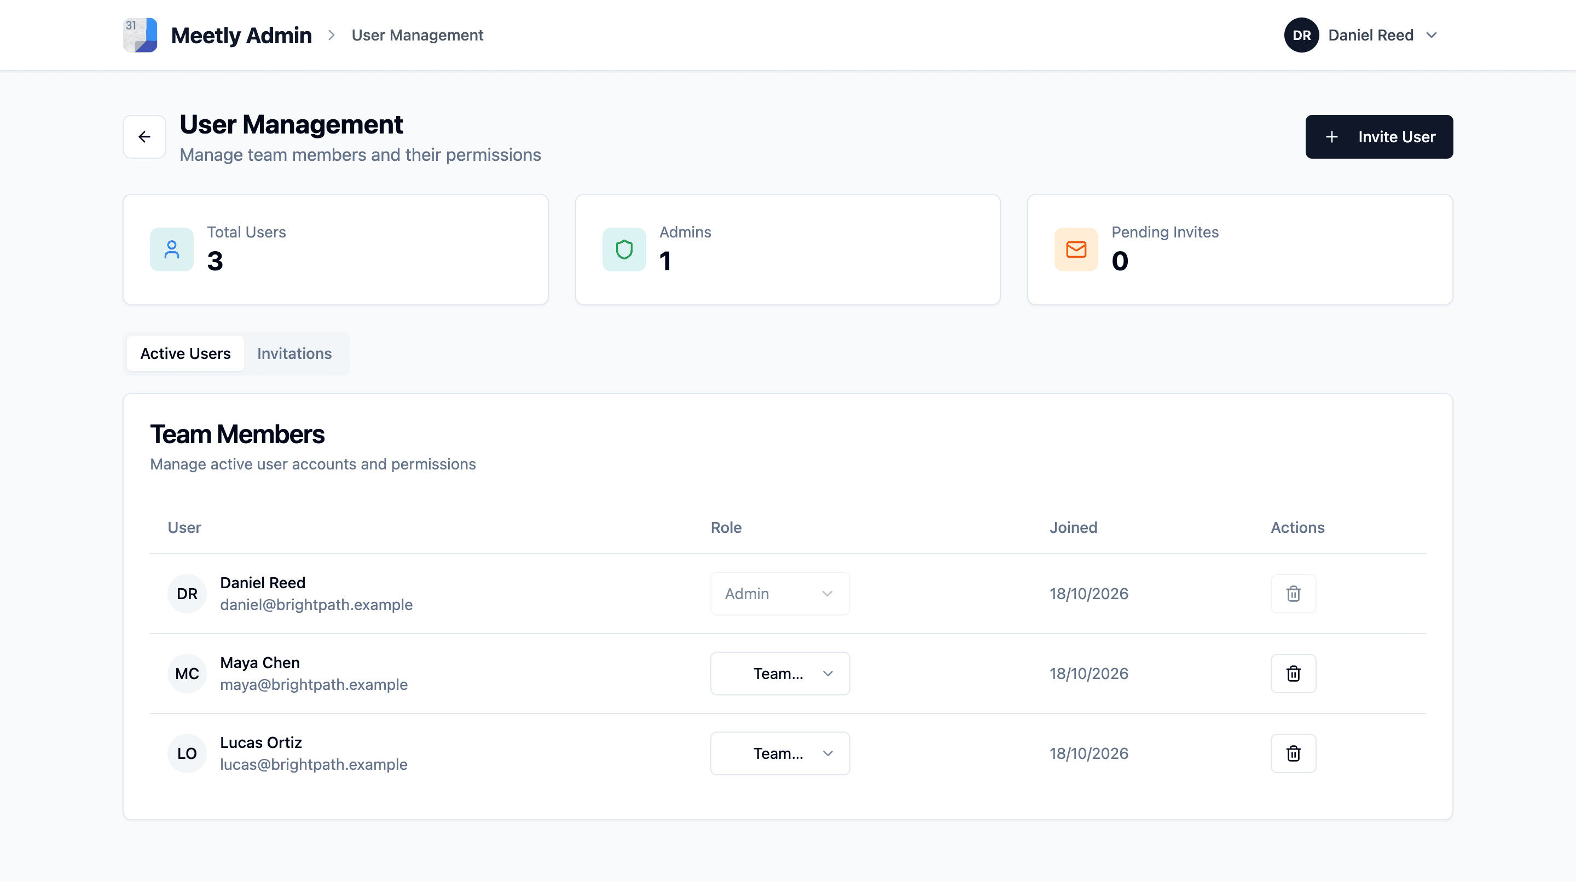This screenshot has height=882, width=1576.
Task: Click the LO avatar for Lucas Ortiz
Action: (187, 753)
